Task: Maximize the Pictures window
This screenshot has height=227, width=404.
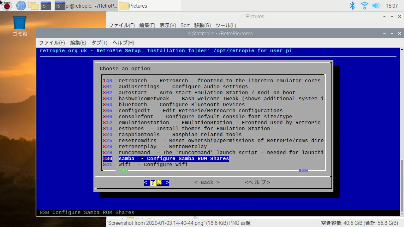Action: tap(392, 16)
